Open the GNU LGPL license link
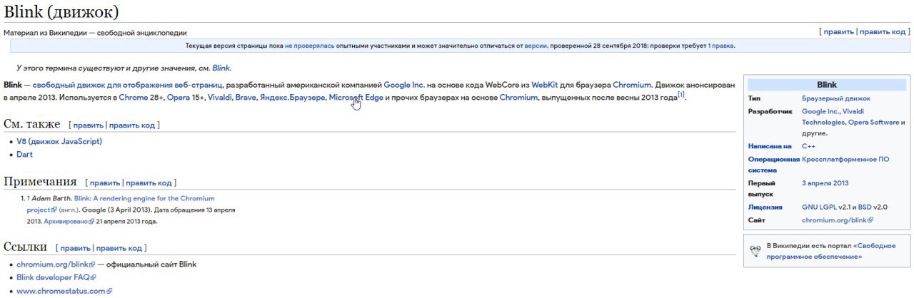The image size is (914, 298). pos(820,207)
